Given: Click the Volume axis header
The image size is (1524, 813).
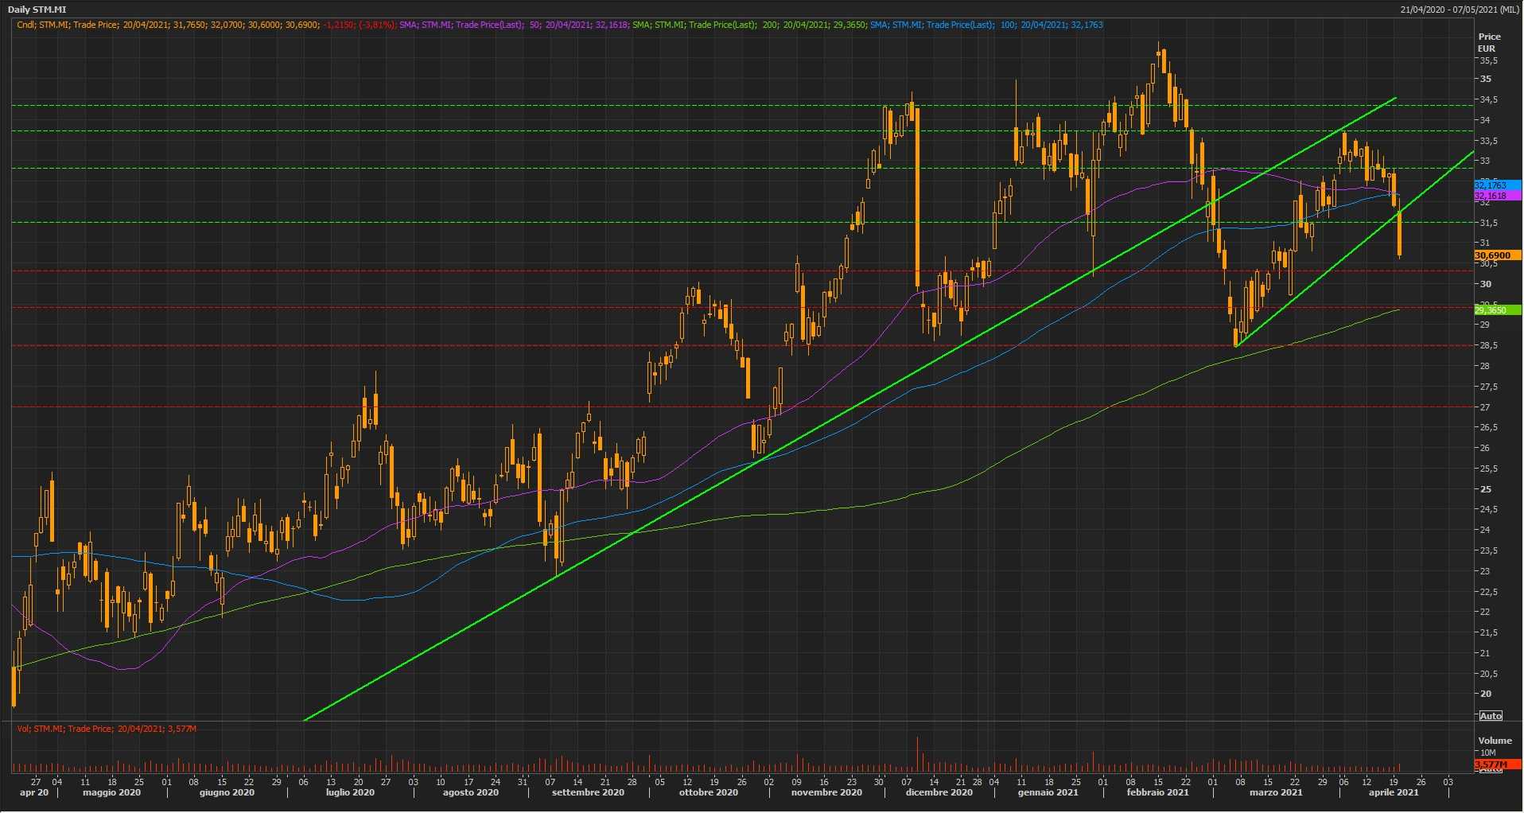Looking at the screenshot, I should tap(1495, 741).
